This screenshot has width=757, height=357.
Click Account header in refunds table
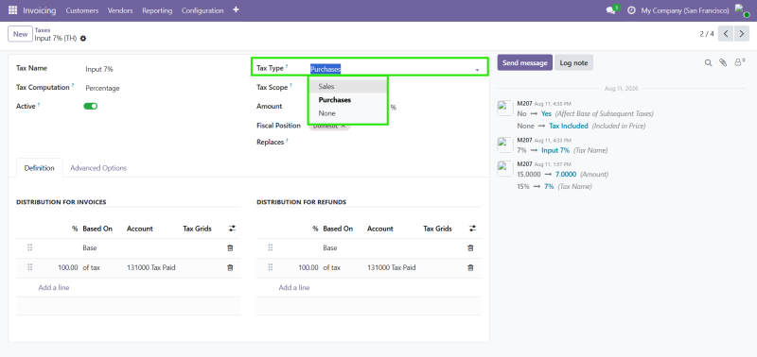pyautogui.click(x=380, y=229)
